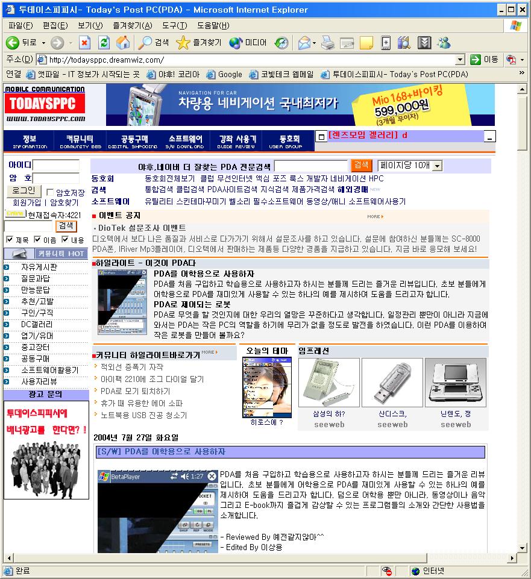Open the 도구(T) menu
Image resolution: width=531 pixels, height=579 pixels.
click(x=174, y=25)
